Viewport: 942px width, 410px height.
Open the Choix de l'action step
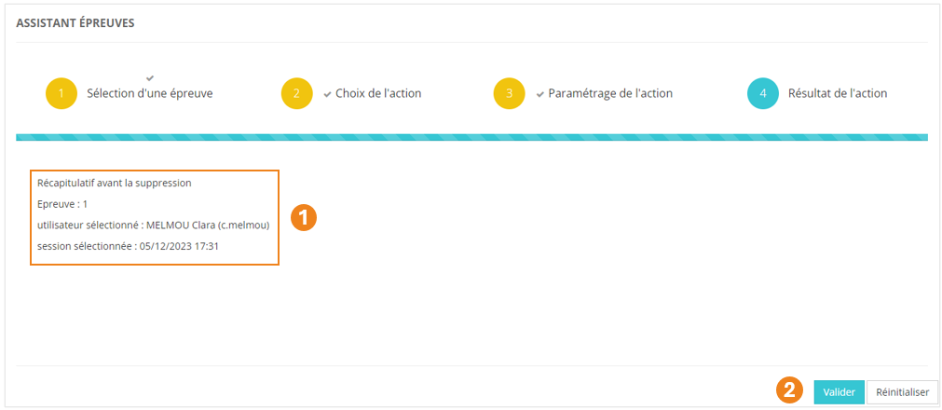(x=378, y=94)
